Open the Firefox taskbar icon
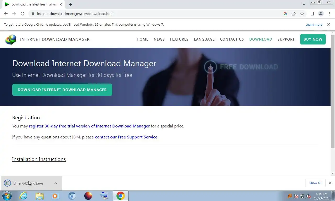The height and width of the screenshot is (201, 335). (x=88, y=196)
